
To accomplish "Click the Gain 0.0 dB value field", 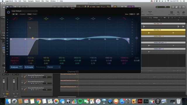I will [137, 60].
